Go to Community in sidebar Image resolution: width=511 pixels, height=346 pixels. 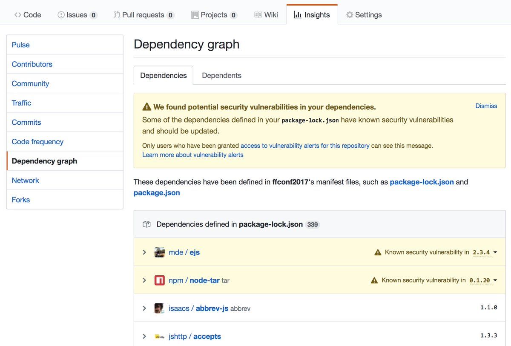pyautogui.click(x=65, y=83)
